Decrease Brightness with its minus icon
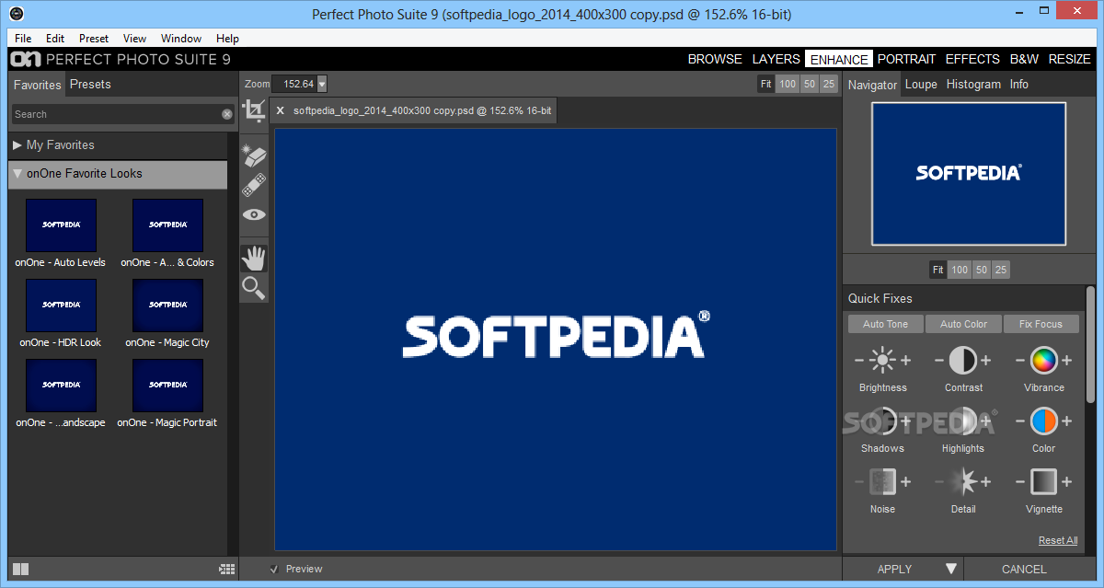This screenshot has width=1104, height=588. coord(860,360)
